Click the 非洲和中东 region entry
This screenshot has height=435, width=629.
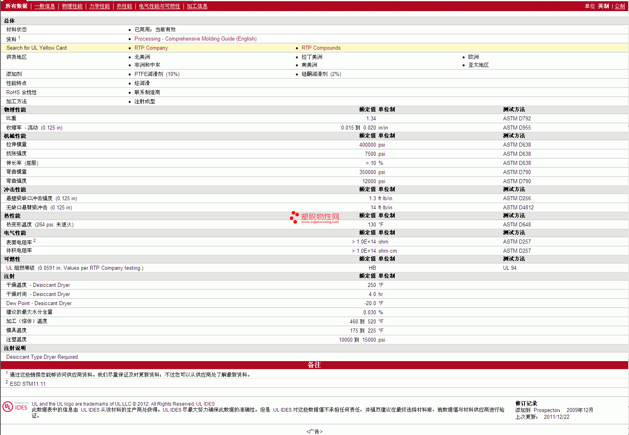[147, 65]
